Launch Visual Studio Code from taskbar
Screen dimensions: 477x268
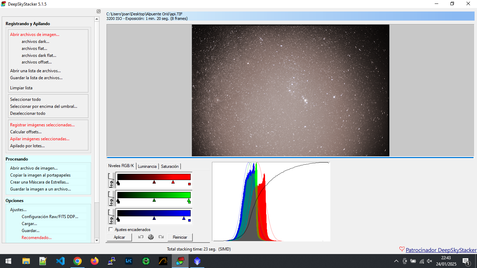pyautogui.click(x=60, y=261)
